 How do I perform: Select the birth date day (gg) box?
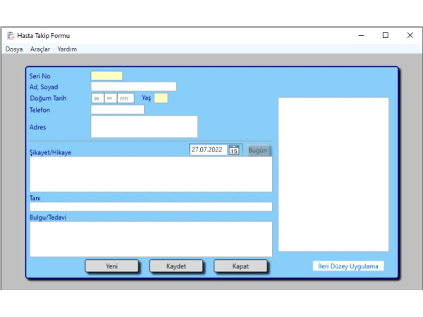[97, 99]
